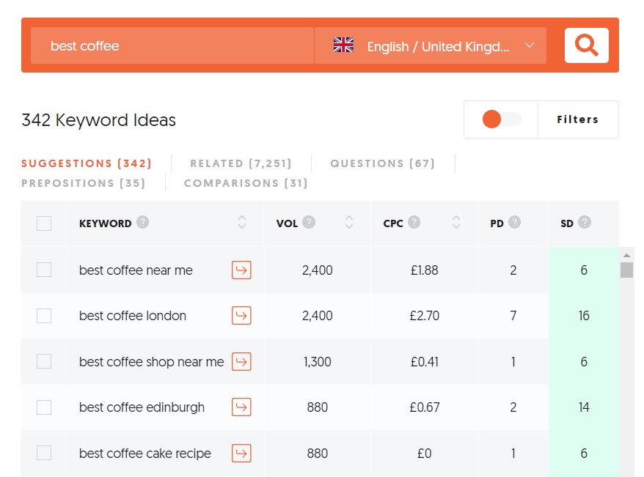Switch to the PREPOSITIONS (35) tab
This screenshot has height=477, width=644.
pyautogui.click(x=84, y=183)
